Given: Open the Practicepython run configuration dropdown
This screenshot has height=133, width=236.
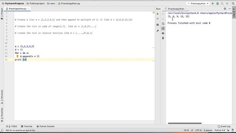Looking at the screenshot, I should tap(198, 3).
